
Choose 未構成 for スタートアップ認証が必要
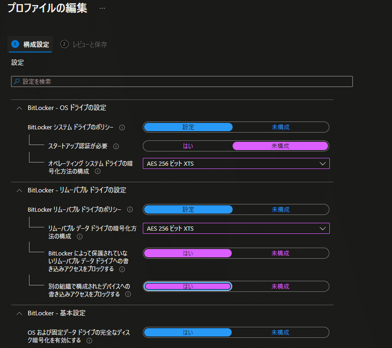coord(280,146)
